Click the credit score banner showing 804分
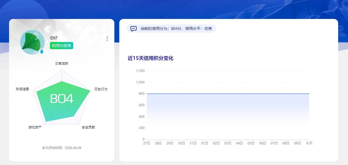The height and width of the screenshot is (165, 348). coord(171,29)
